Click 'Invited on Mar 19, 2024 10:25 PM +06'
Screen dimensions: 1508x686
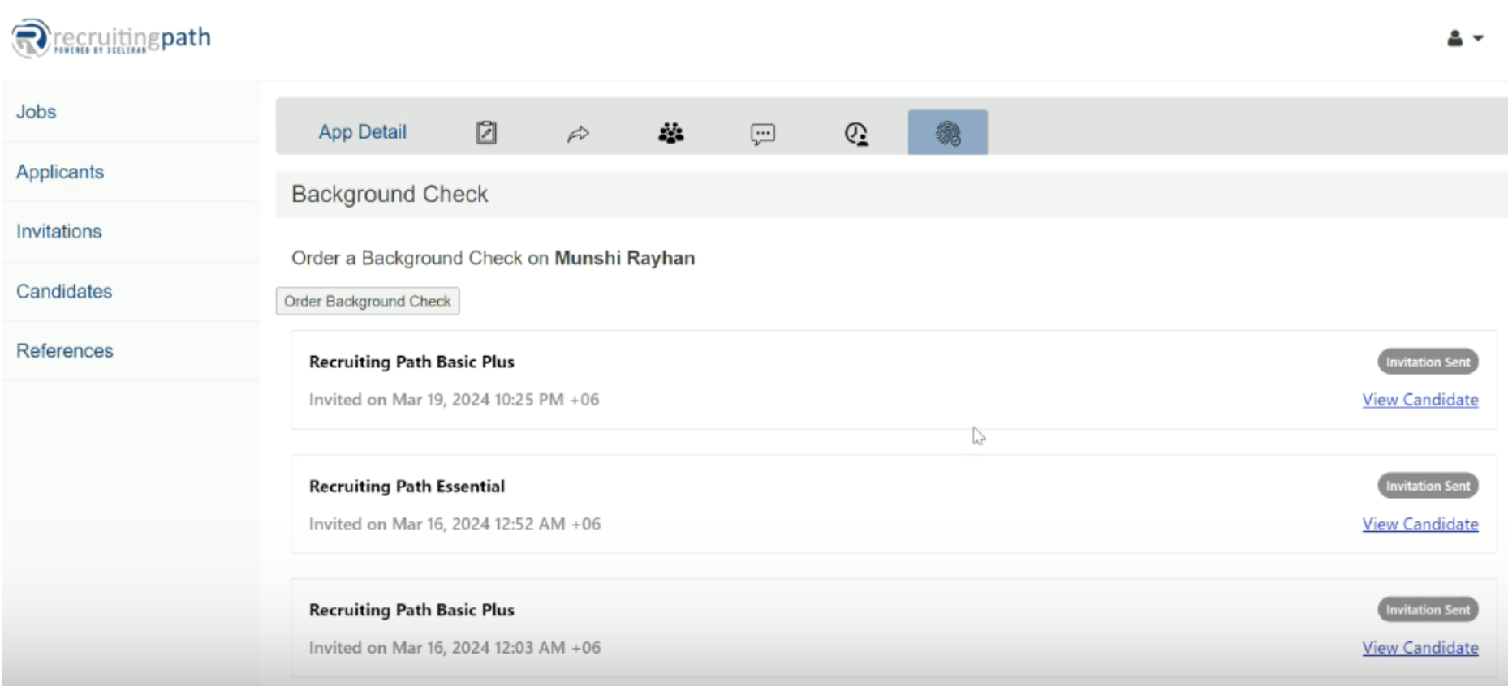tap(454, 400)
